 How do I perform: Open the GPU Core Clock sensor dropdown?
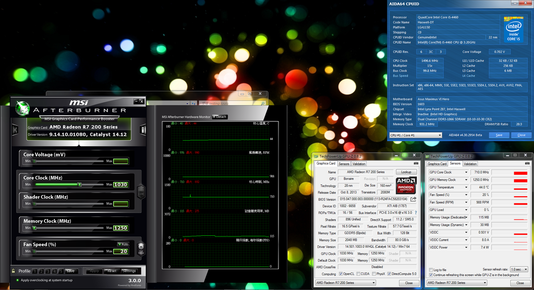[x=465, y=172]
